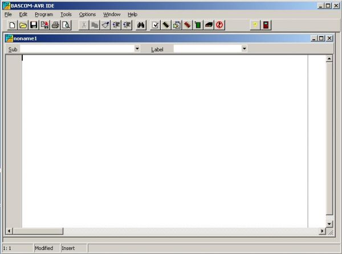
Task: Click the New file icon
Action: click(x=13, y=25)
